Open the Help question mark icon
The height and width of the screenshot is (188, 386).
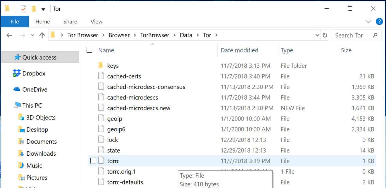[379, 21]
